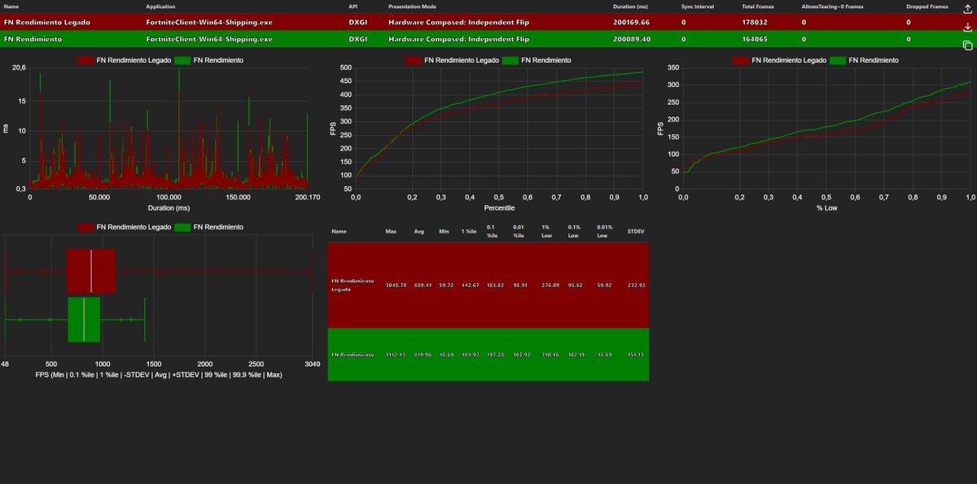Toggle FN Rendimiento Legado in % Low chart legend

779,60
